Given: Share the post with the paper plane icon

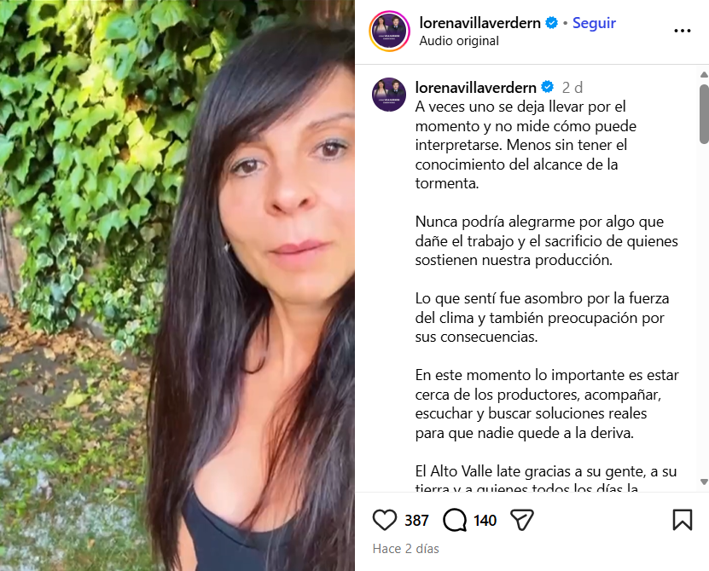Looking at the screenshot, I should tap(522, 520).
